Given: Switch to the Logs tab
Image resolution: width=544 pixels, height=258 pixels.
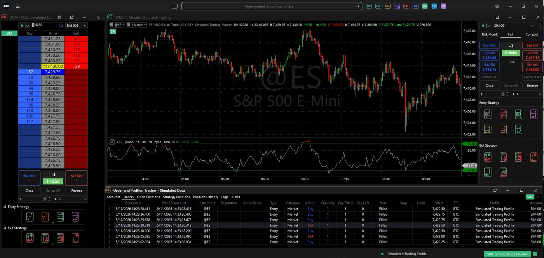Looking at the screenshot, I should [x=225, y=197].
